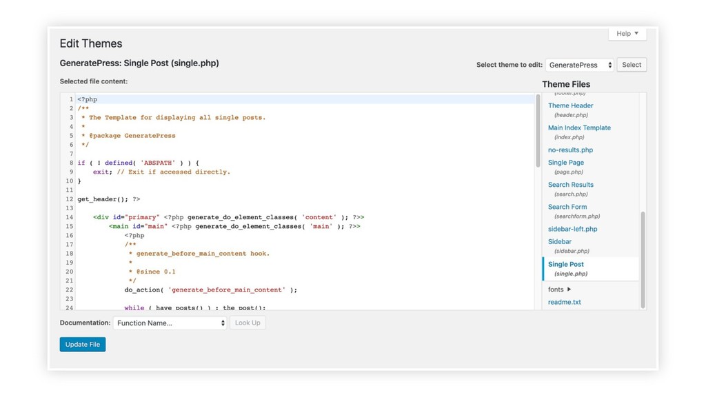Open the Single Page template file
Image resolution: width=706 pixels, height=397 pixels.
(x=565, y=163)
